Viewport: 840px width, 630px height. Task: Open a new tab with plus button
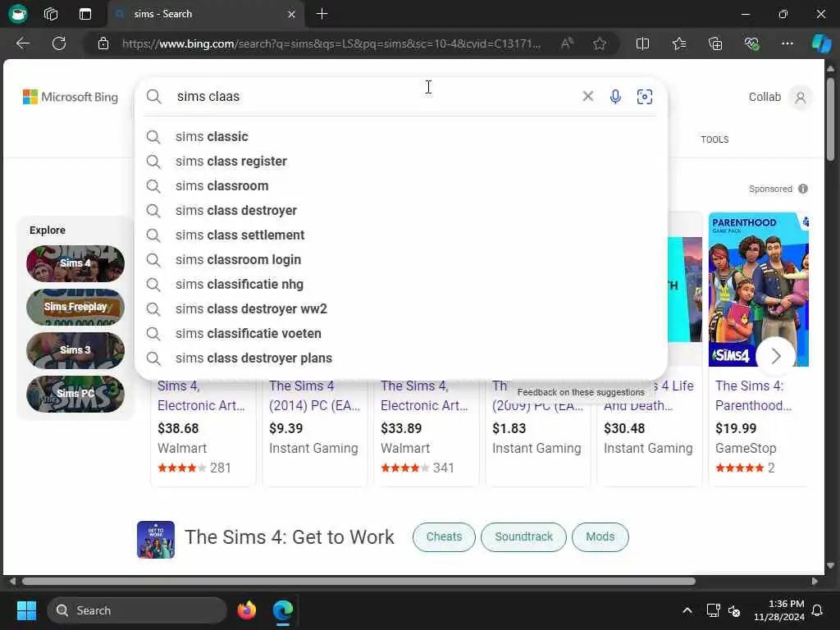pyautogui.click(x=322, y=14)
